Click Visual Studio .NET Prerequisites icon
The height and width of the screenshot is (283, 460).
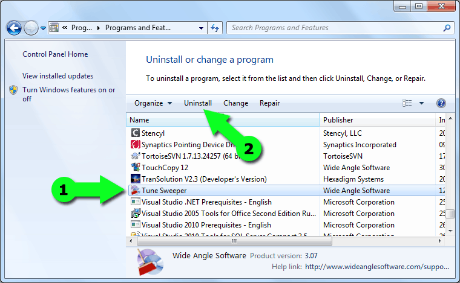(x=135, y=202)
